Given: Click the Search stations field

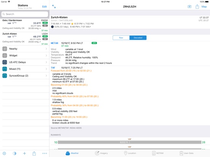Looking at the screenshot, I should point(25,14).
